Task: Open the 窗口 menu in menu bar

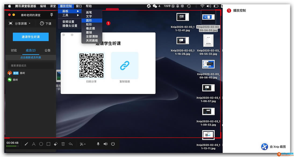Action: [79, 6]
